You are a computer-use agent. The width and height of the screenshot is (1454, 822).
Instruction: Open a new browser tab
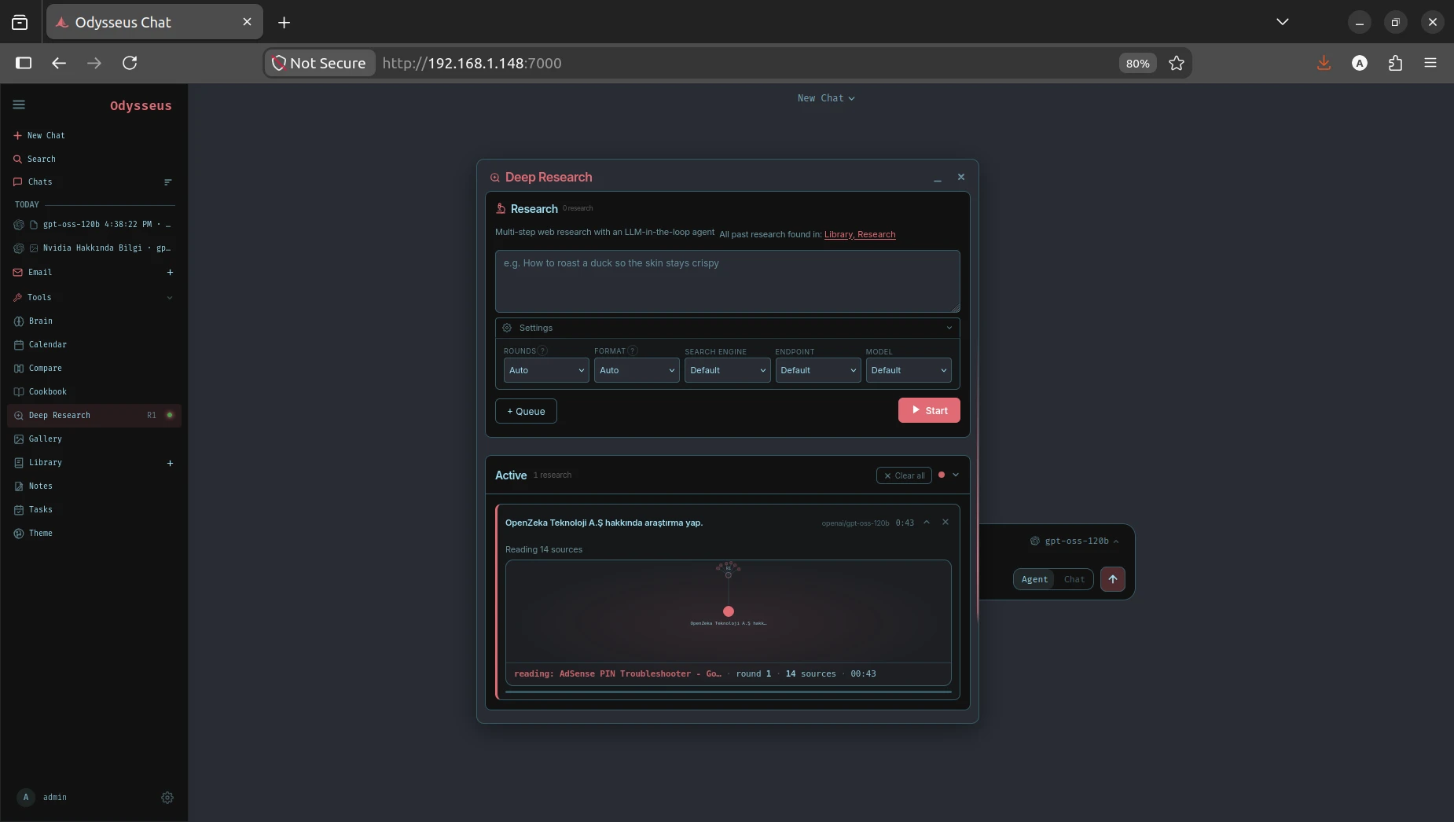pos(284,22)
